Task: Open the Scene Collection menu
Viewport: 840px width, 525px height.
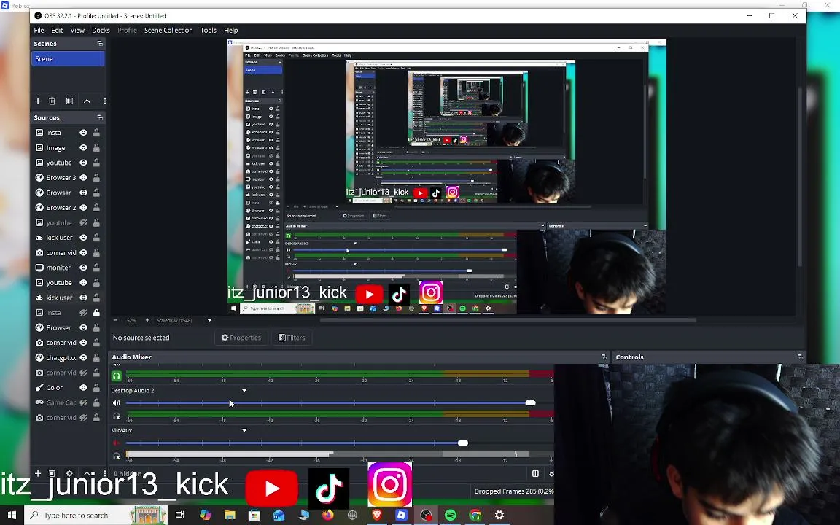Action: pos(168,30)
